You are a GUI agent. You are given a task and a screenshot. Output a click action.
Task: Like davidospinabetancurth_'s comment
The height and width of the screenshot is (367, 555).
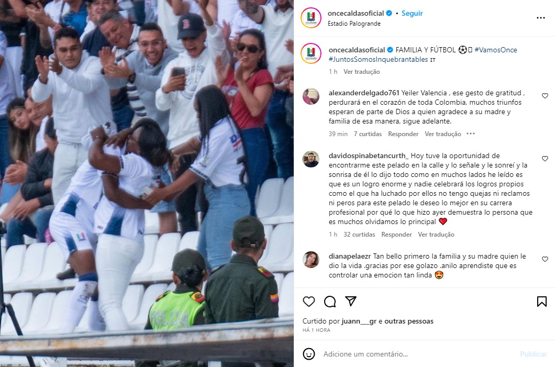click(x=545, y=159)
